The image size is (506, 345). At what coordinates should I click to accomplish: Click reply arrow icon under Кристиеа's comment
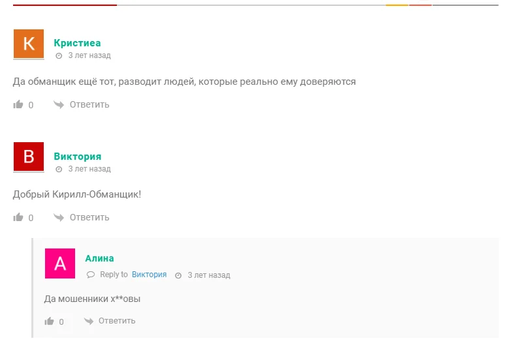(59, 104)
